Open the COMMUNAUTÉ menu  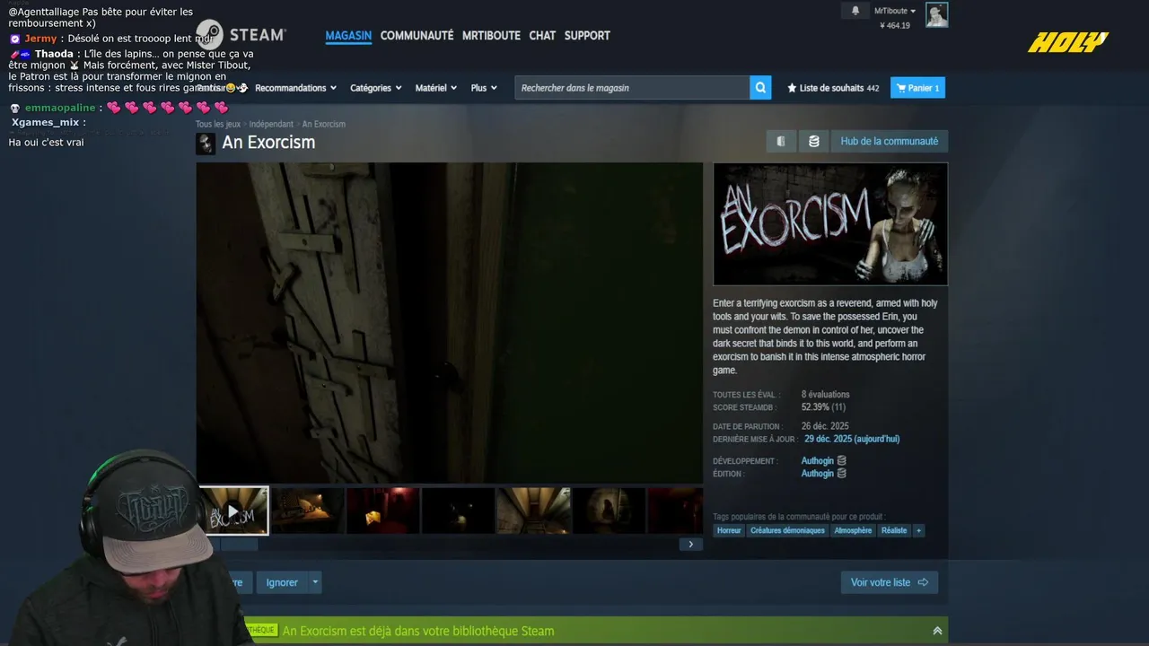[417, 36]
